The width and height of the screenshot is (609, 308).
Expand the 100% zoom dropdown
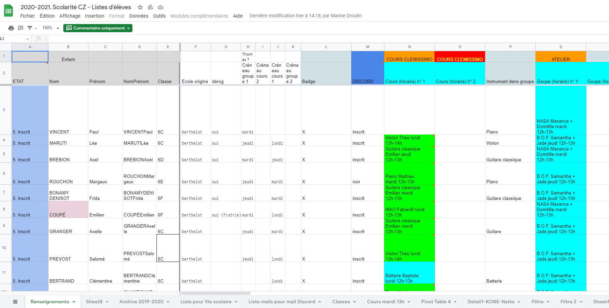tap(50, 28)
